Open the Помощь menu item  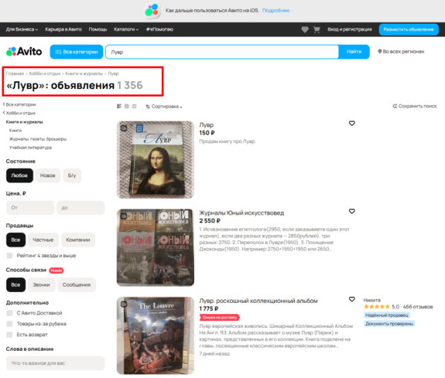pyautogui.click(x=97, y=29)
